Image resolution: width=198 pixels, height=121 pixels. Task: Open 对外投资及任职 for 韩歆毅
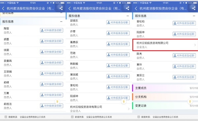(x=118, y=66)
